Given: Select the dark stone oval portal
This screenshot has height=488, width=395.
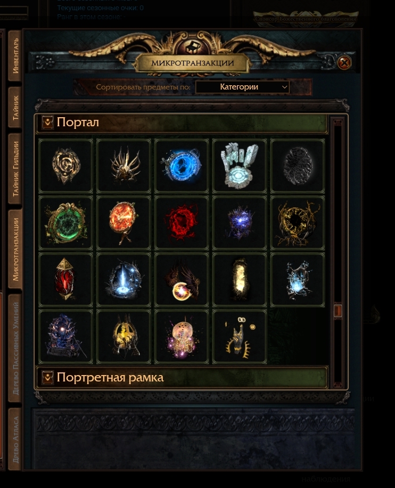Looking at the screenshot, I should 298,166.
